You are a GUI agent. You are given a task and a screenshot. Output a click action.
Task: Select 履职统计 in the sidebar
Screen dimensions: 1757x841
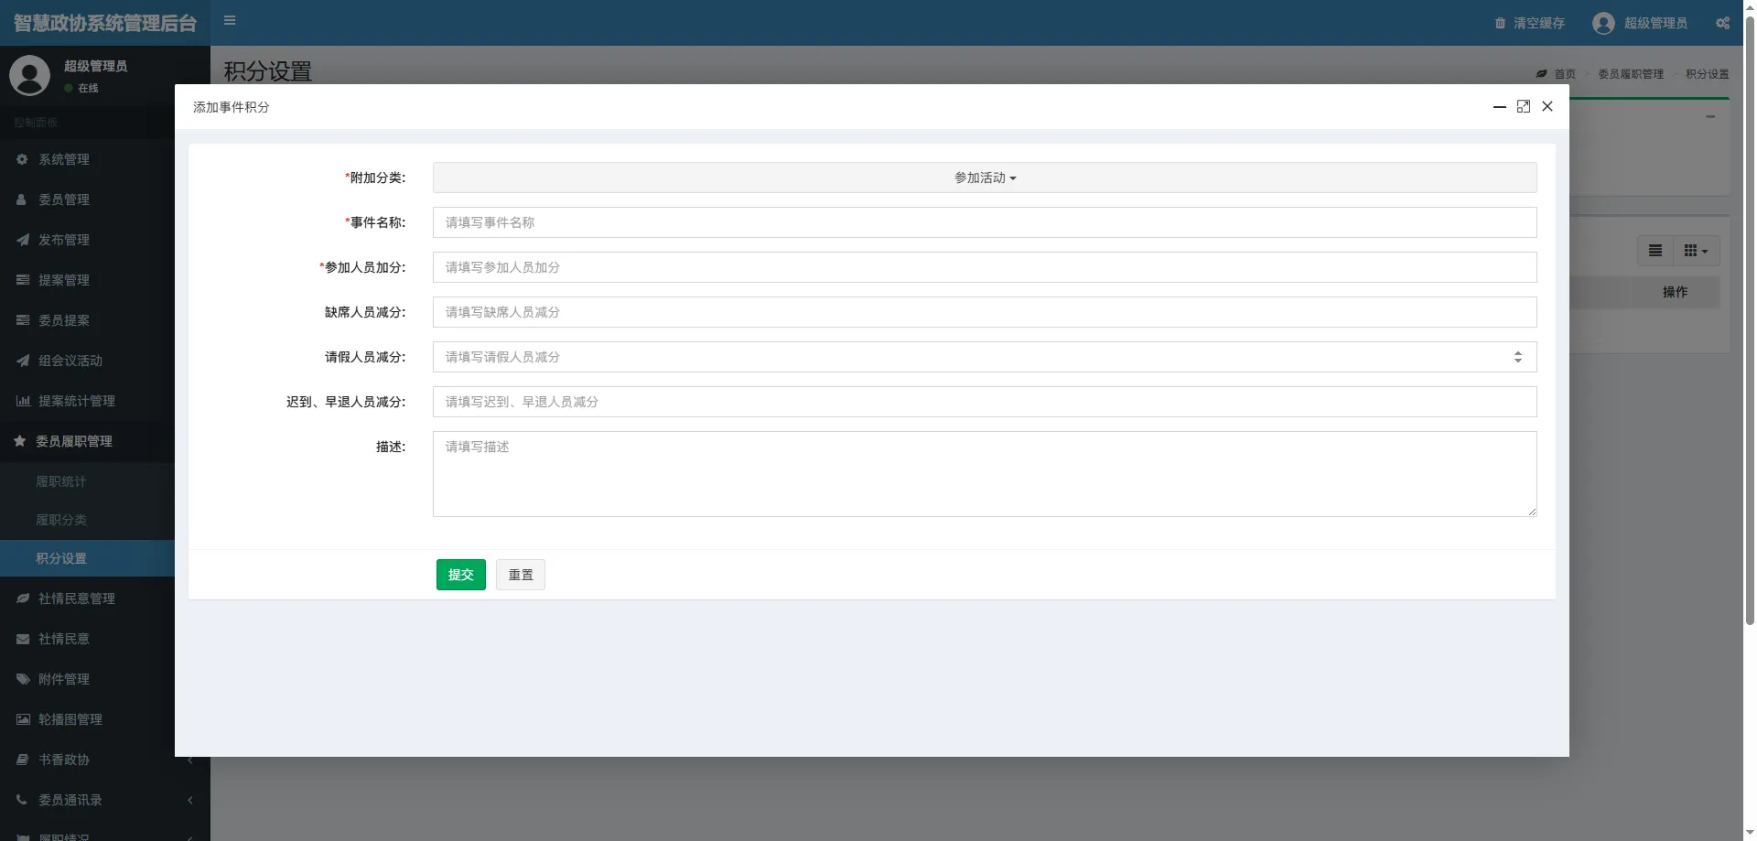click(x=61, y=481)
